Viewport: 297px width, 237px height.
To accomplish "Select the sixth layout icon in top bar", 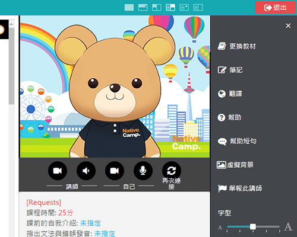I will point(198,8).
